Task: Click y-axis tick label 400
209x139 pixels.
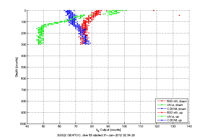Action: click(24, 56)
